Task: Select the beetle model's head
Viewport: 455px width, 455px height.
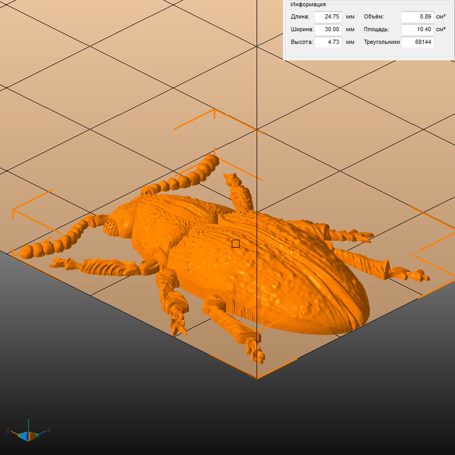Action: (123, 221)
